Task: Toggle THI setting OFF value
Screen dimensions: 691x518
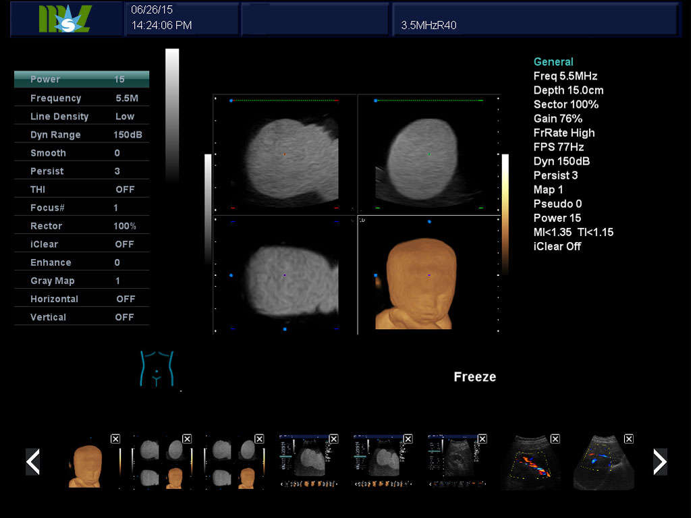Action: click(125, 190)
